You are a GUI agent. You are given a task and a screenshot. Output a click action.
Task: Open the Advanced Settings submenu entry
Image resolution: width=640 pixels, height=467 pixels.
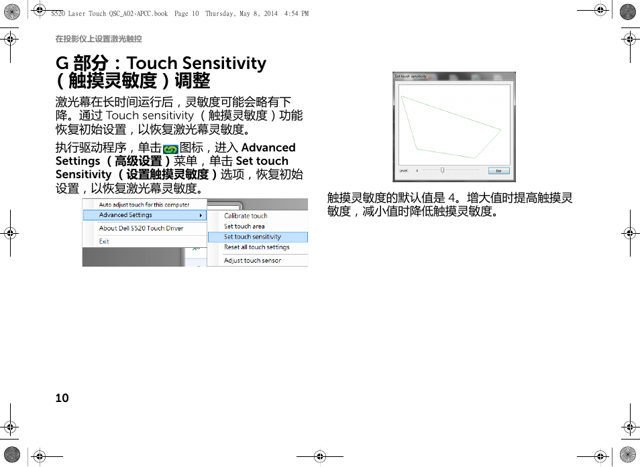144,215
